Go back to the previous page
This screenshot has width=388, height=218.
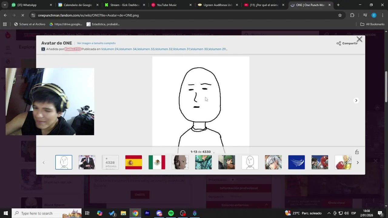[x=5, y=15]
